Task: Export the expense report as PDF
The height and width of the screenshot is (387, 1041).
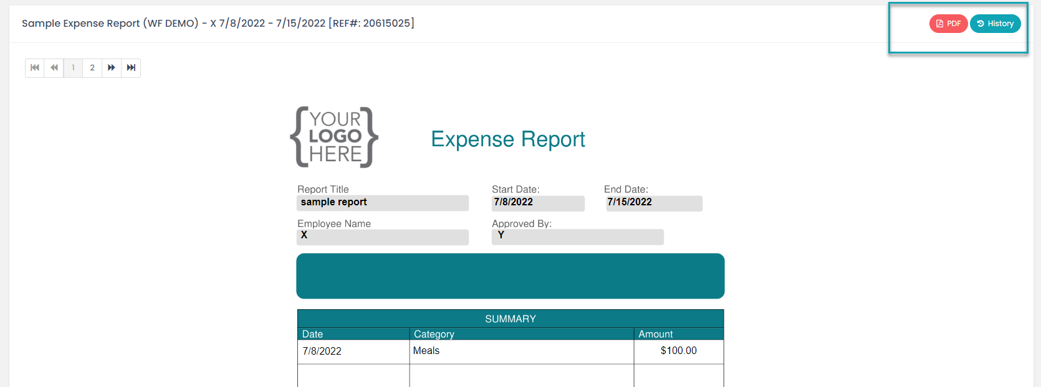Action: point(948,24)
